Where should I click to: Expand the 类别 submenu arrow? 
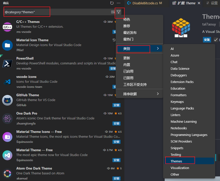tap(158, 48)
